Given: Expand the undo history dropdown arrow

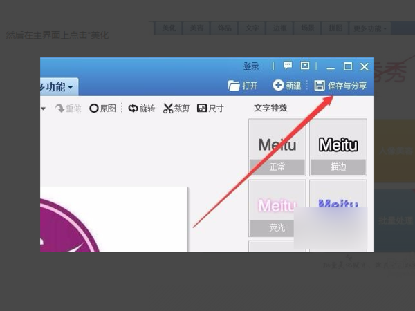Looking at the screenshot, I should tap(43, 109).
